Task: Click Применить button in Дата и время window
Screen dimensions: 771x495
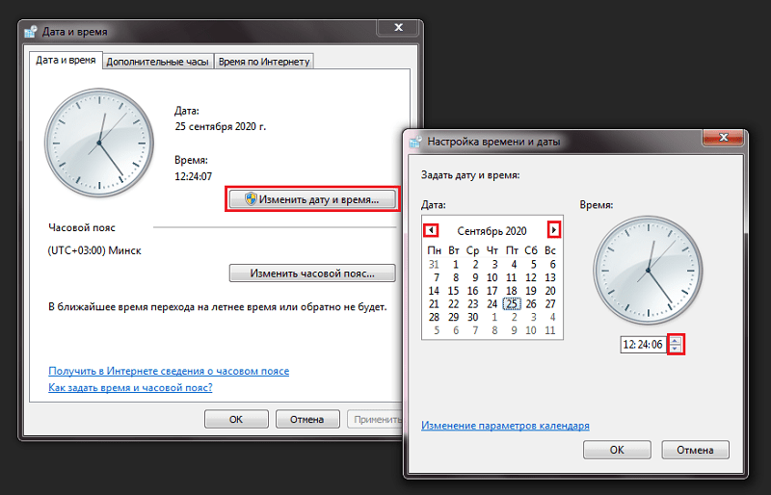Action: (375, 419)
